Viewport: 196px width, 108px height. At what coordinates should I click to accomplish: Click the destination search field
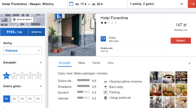pyautogui.click(x=33, y=4)
